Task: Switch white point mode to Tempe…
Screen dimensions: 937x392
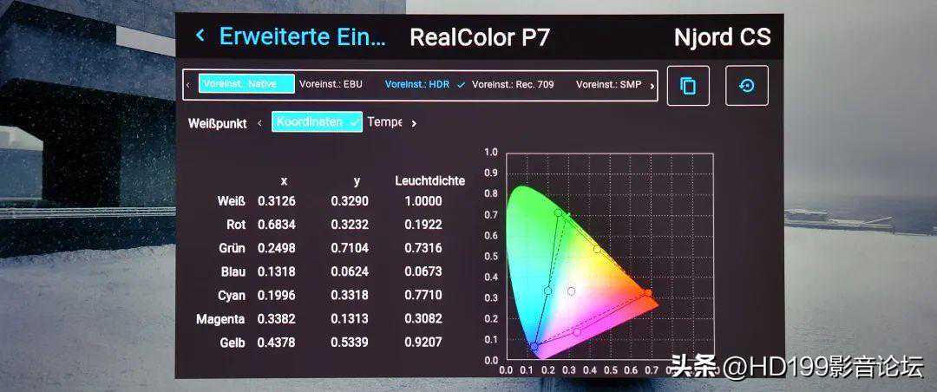Action: (x=383, y=122)
